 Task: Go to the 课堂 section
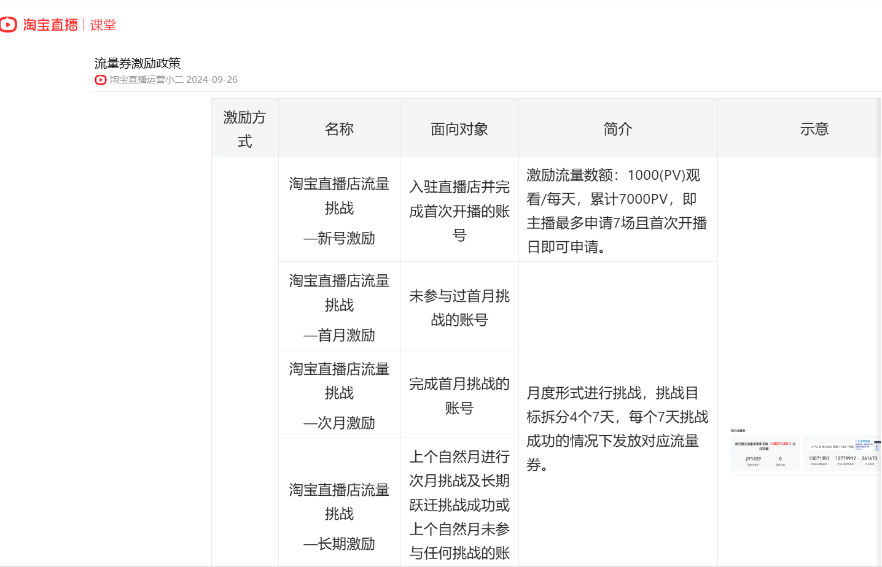click(x=103, y=25)
